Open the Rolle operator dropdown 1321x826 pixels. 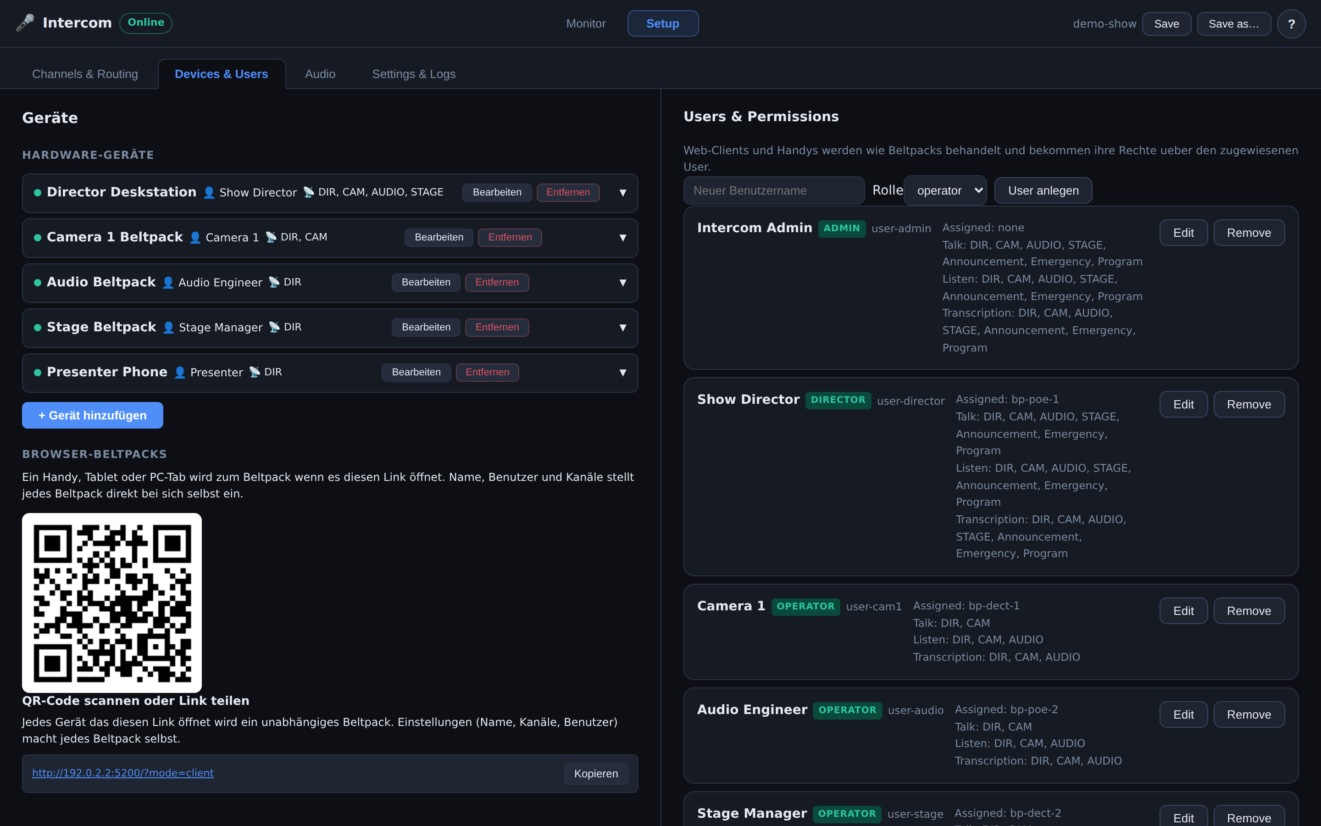[945, 190]
